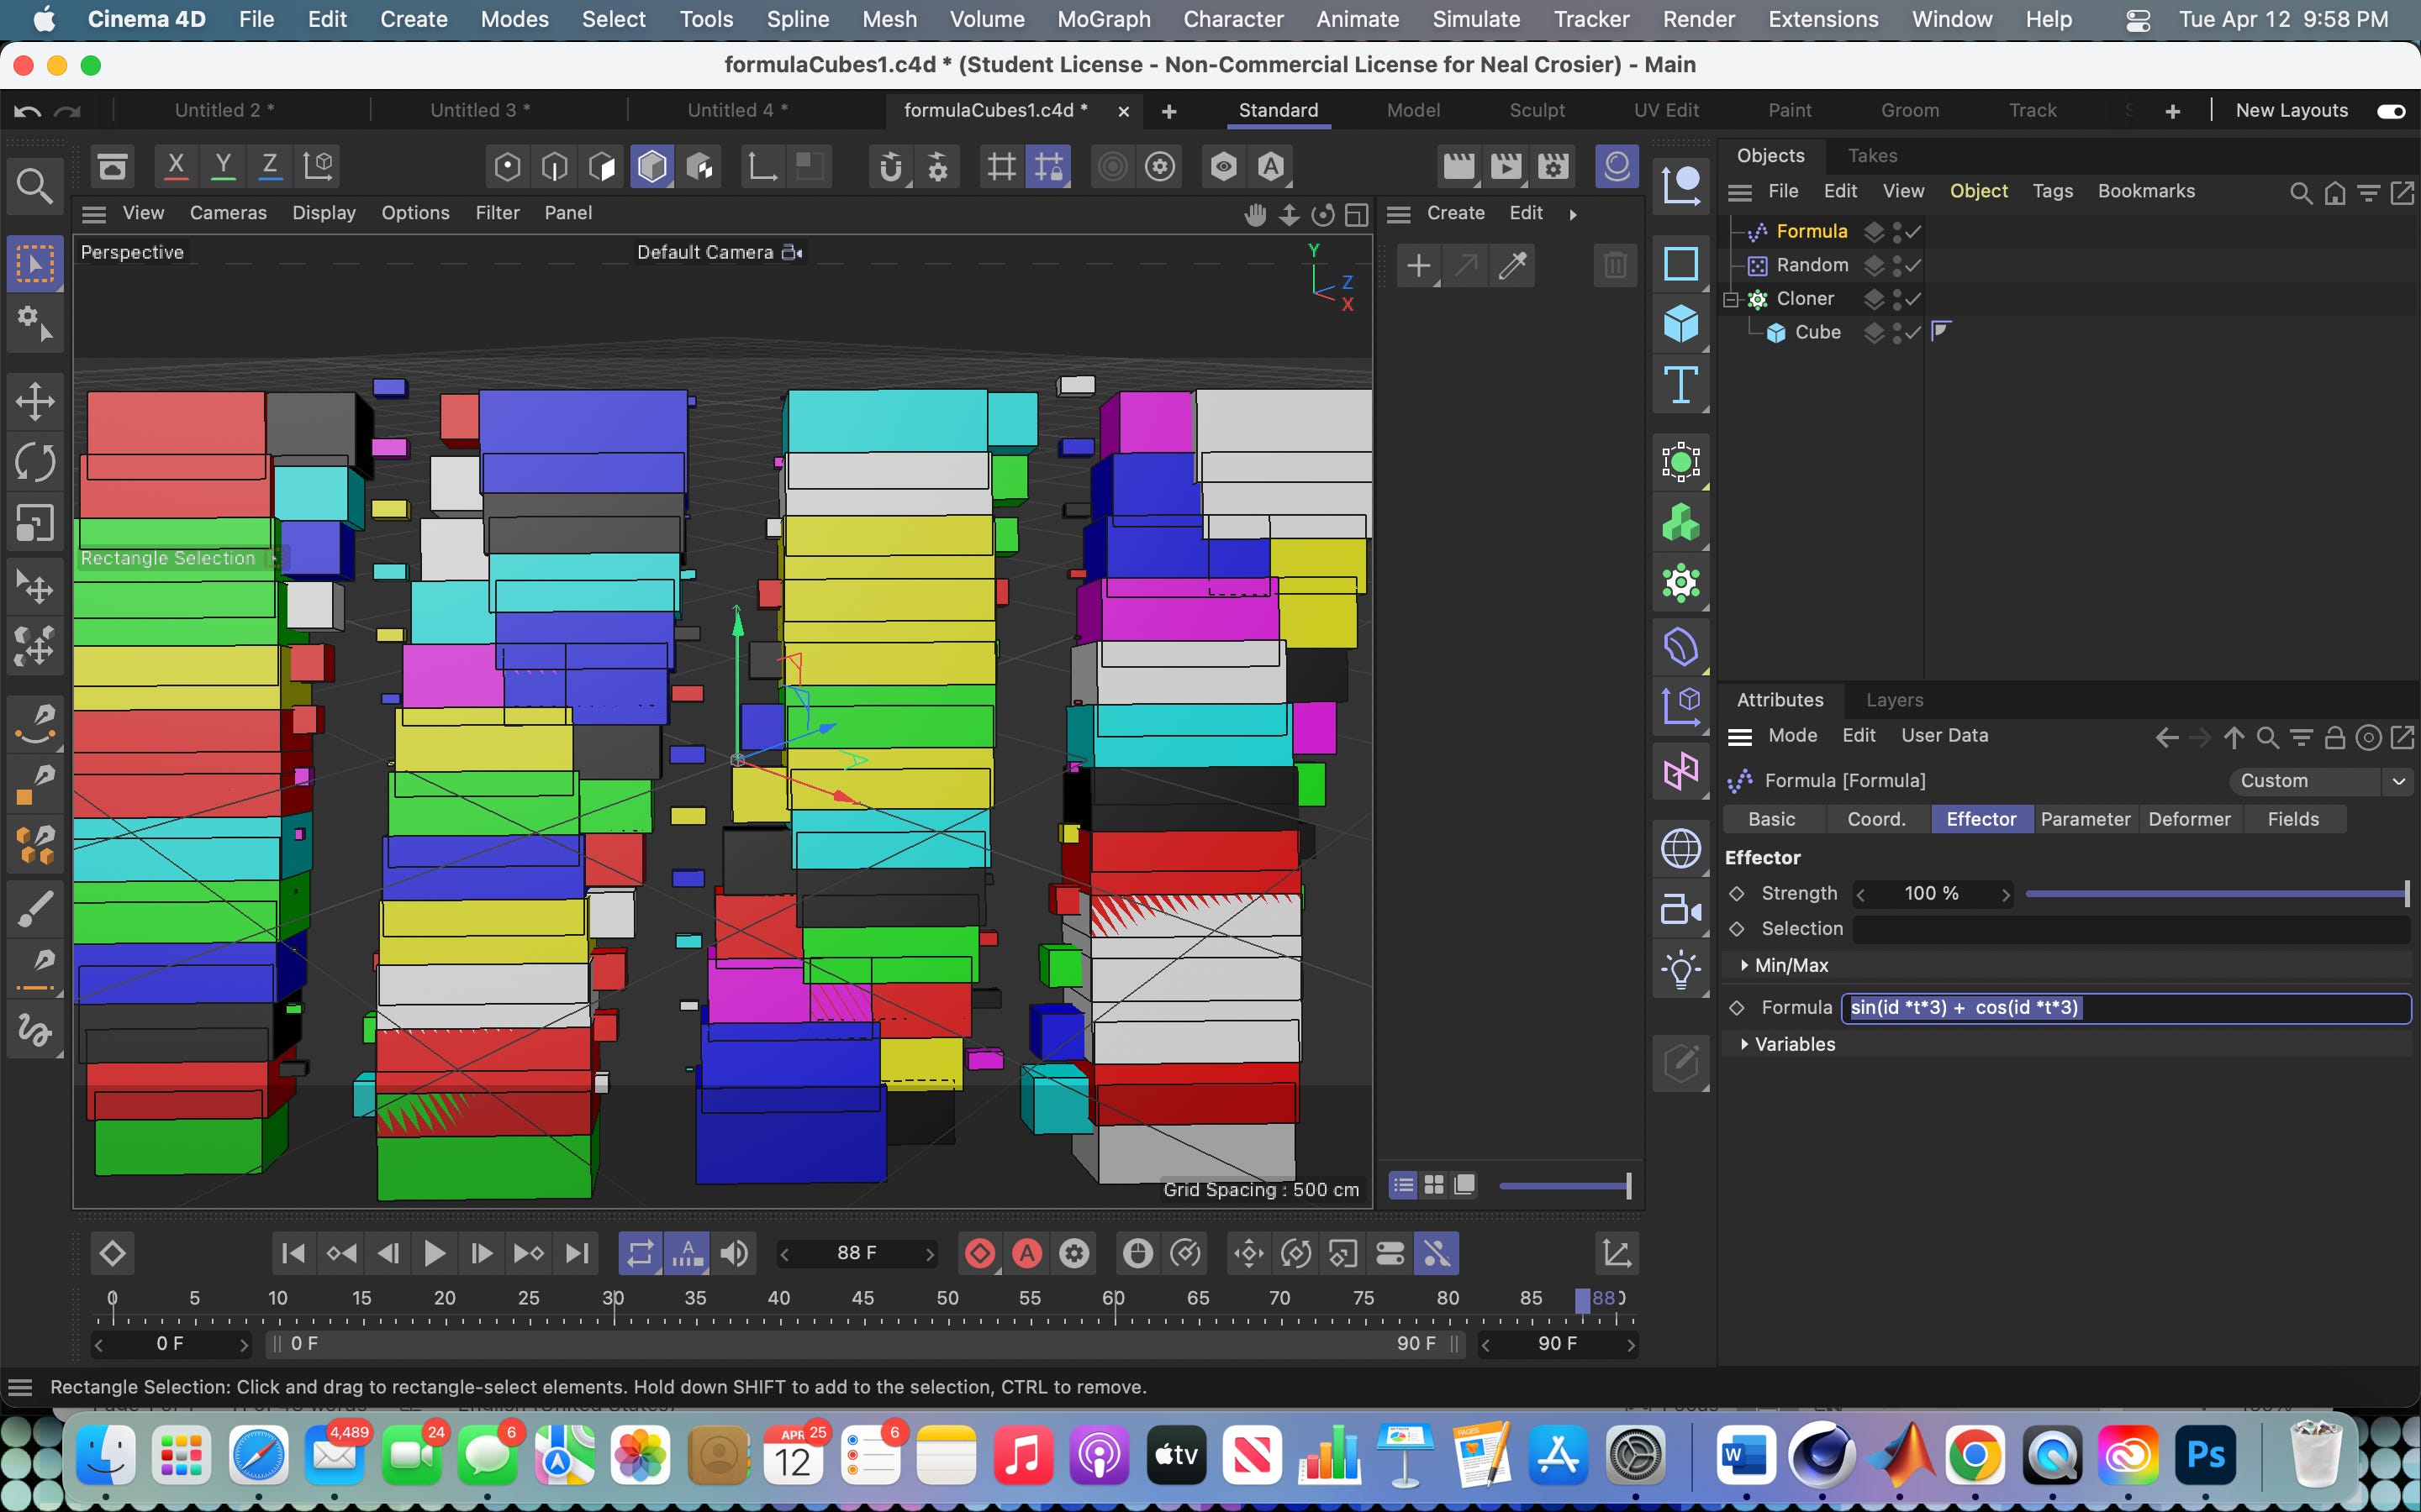Screen dimensions: 2421x1512
Task: Open the MoGraph menu
Action: coord(1104,19)
